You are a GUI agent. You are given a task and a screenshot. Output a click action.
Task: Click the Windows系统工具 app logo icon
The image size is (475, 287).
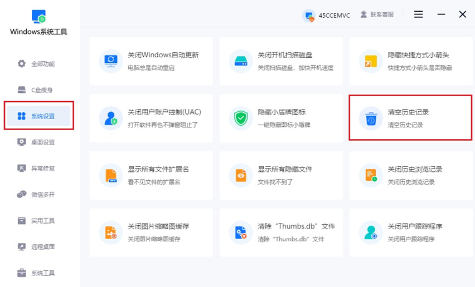(38, 16)
